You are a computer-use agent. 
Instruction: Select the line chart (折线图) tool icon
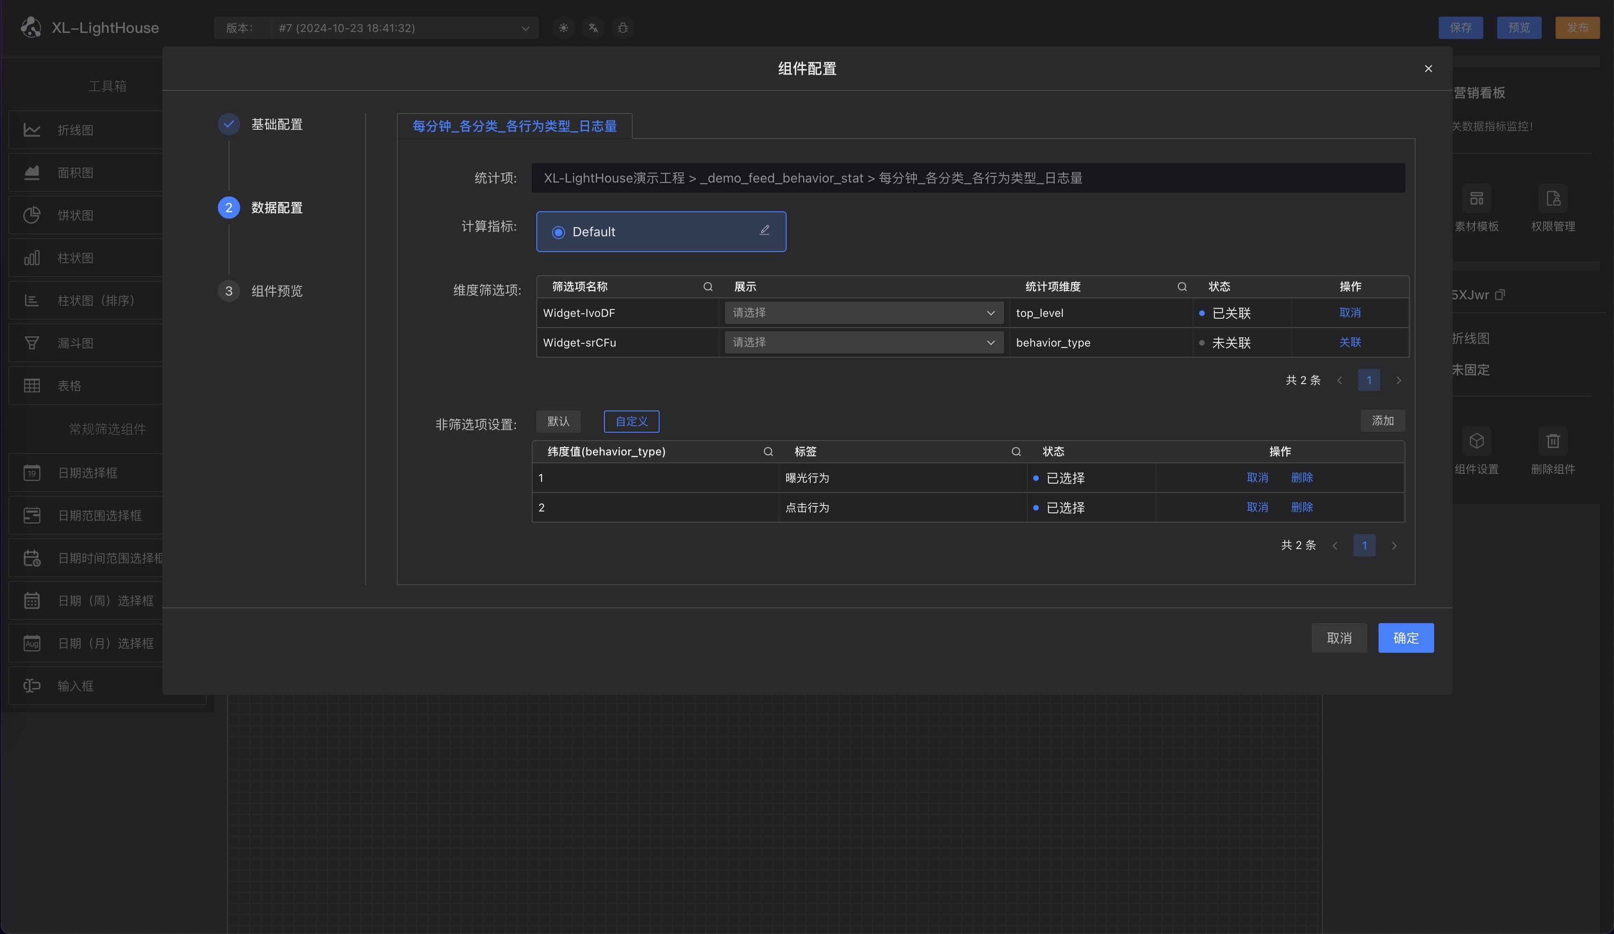point(32,130)
